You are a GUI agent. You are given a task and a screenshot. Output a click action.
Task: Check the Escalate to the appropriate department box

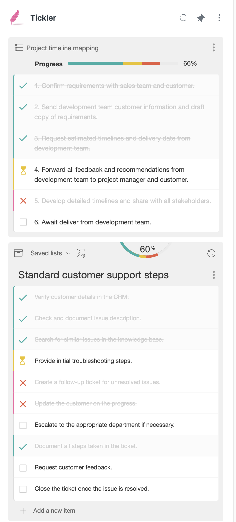(x=23, y=425)
